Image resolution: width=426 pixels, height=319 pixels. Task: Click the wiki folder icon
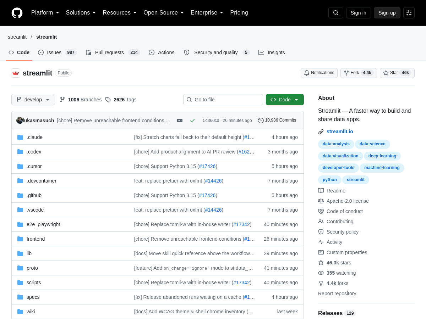20,312
